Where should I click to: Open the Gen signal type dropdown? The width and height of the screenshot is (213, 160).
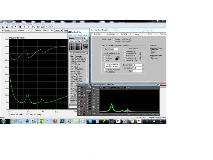coord(11,30)
